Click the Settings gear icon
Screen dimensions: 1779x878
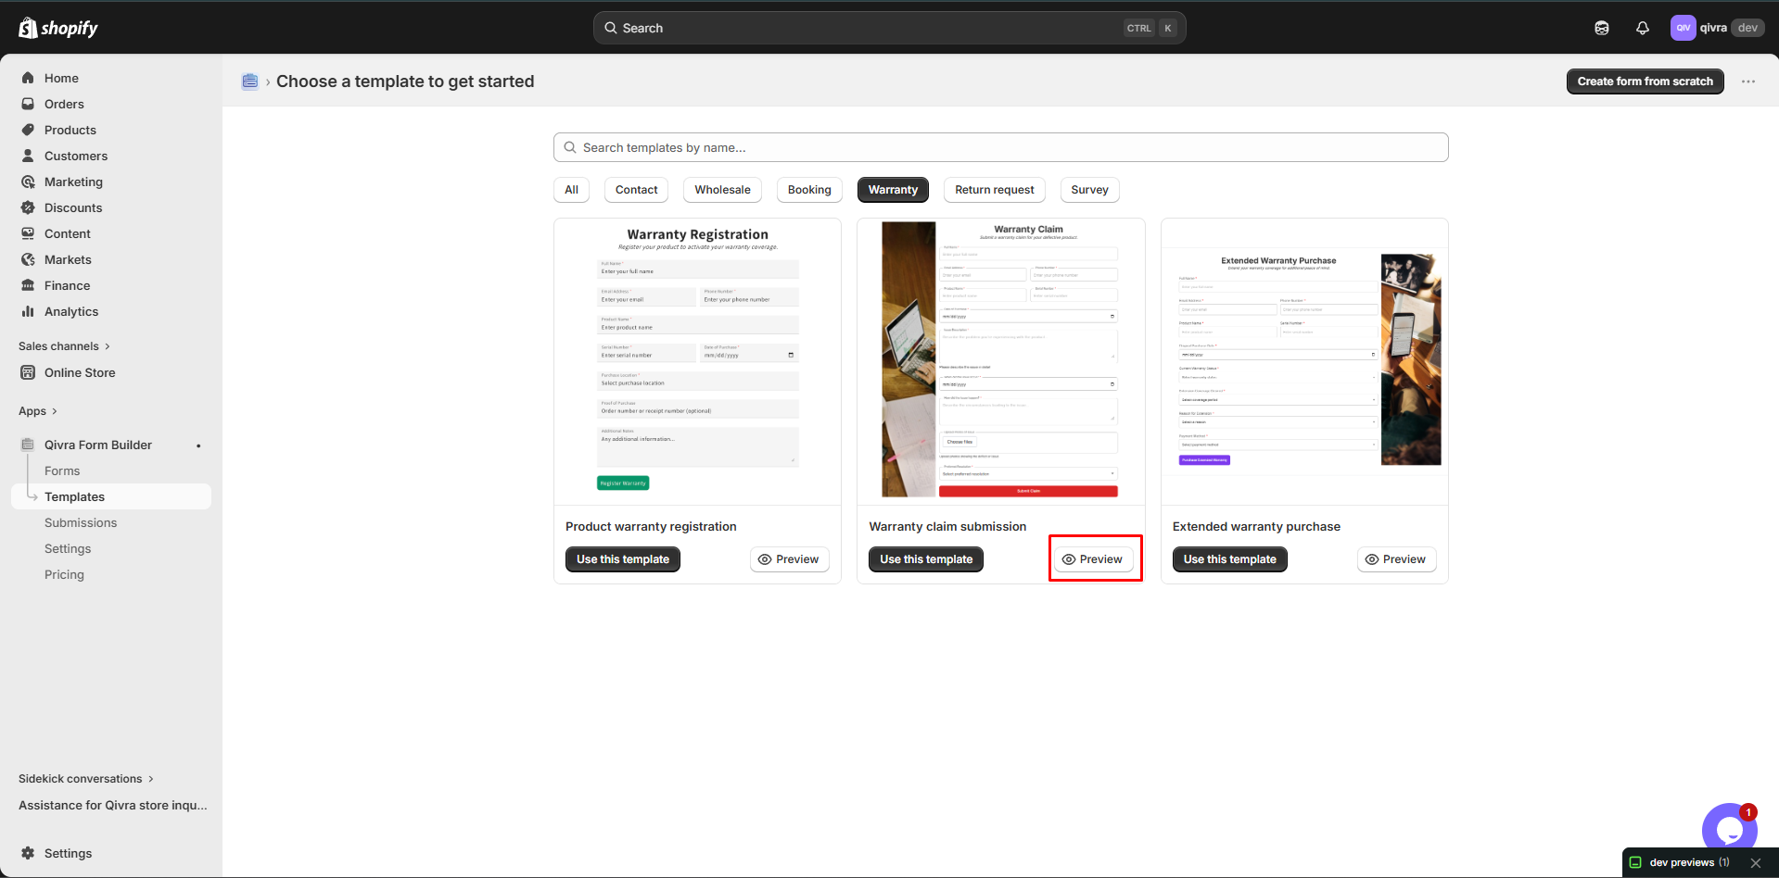[x=28, y=853]
